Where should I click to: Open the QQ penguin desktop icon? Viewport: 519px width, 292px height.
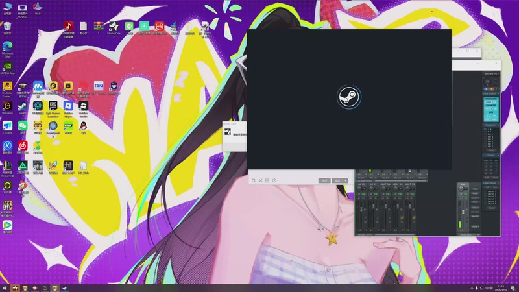click(84, 127)
